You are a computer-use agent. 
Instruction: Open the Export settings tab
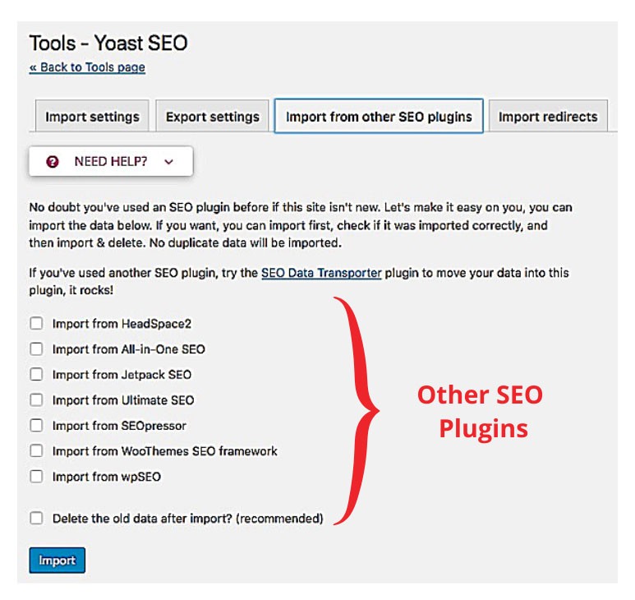pyautogui.click(x=212, y=117)
